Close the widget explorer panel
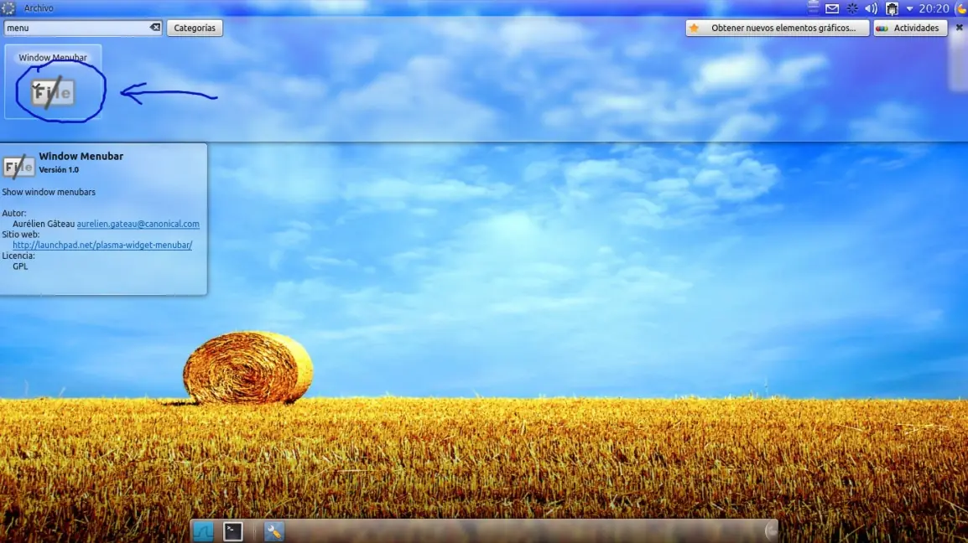The height and width of the screenshot is (543, 968). (960, 28)
